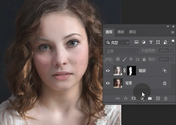The width and height of the screenshot is (176, 125).
Task: Switch to the 通道 tab
Action: coord(121,32)
